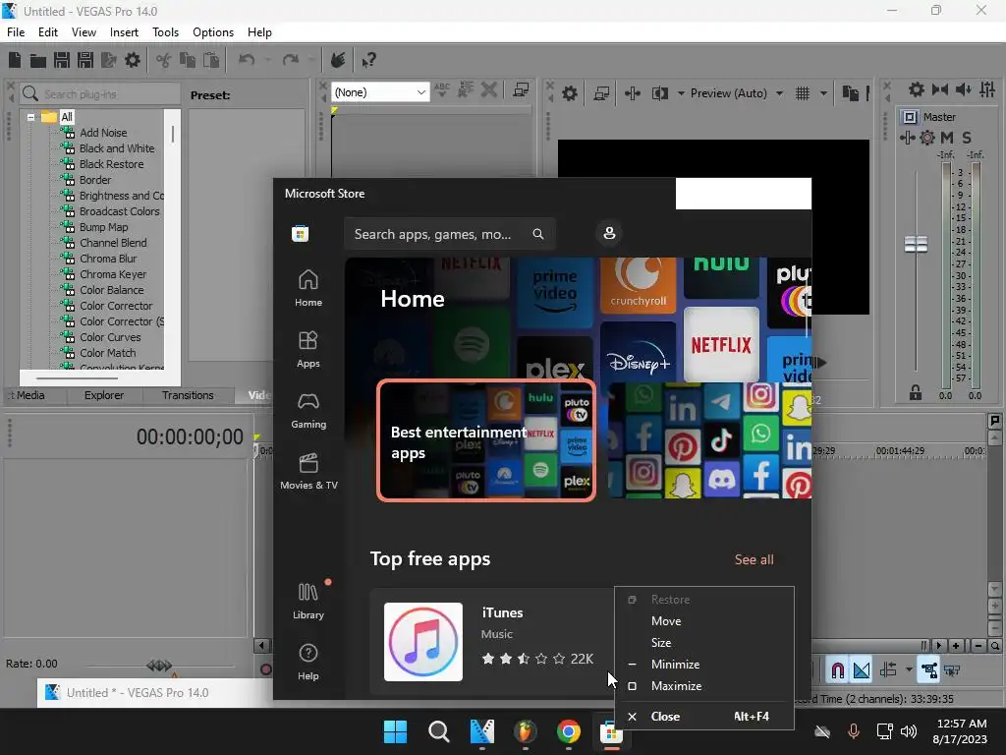The width and height of the screenshot is (1006, 755).
Task: Open Apps in Microsoft Store sidebar
Action: [x=307, y=349]
